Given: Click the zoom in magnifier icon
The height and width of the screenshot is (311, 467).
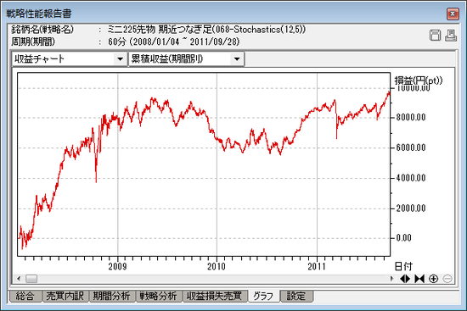Looking at the screenshot, I should coord(433,279).
